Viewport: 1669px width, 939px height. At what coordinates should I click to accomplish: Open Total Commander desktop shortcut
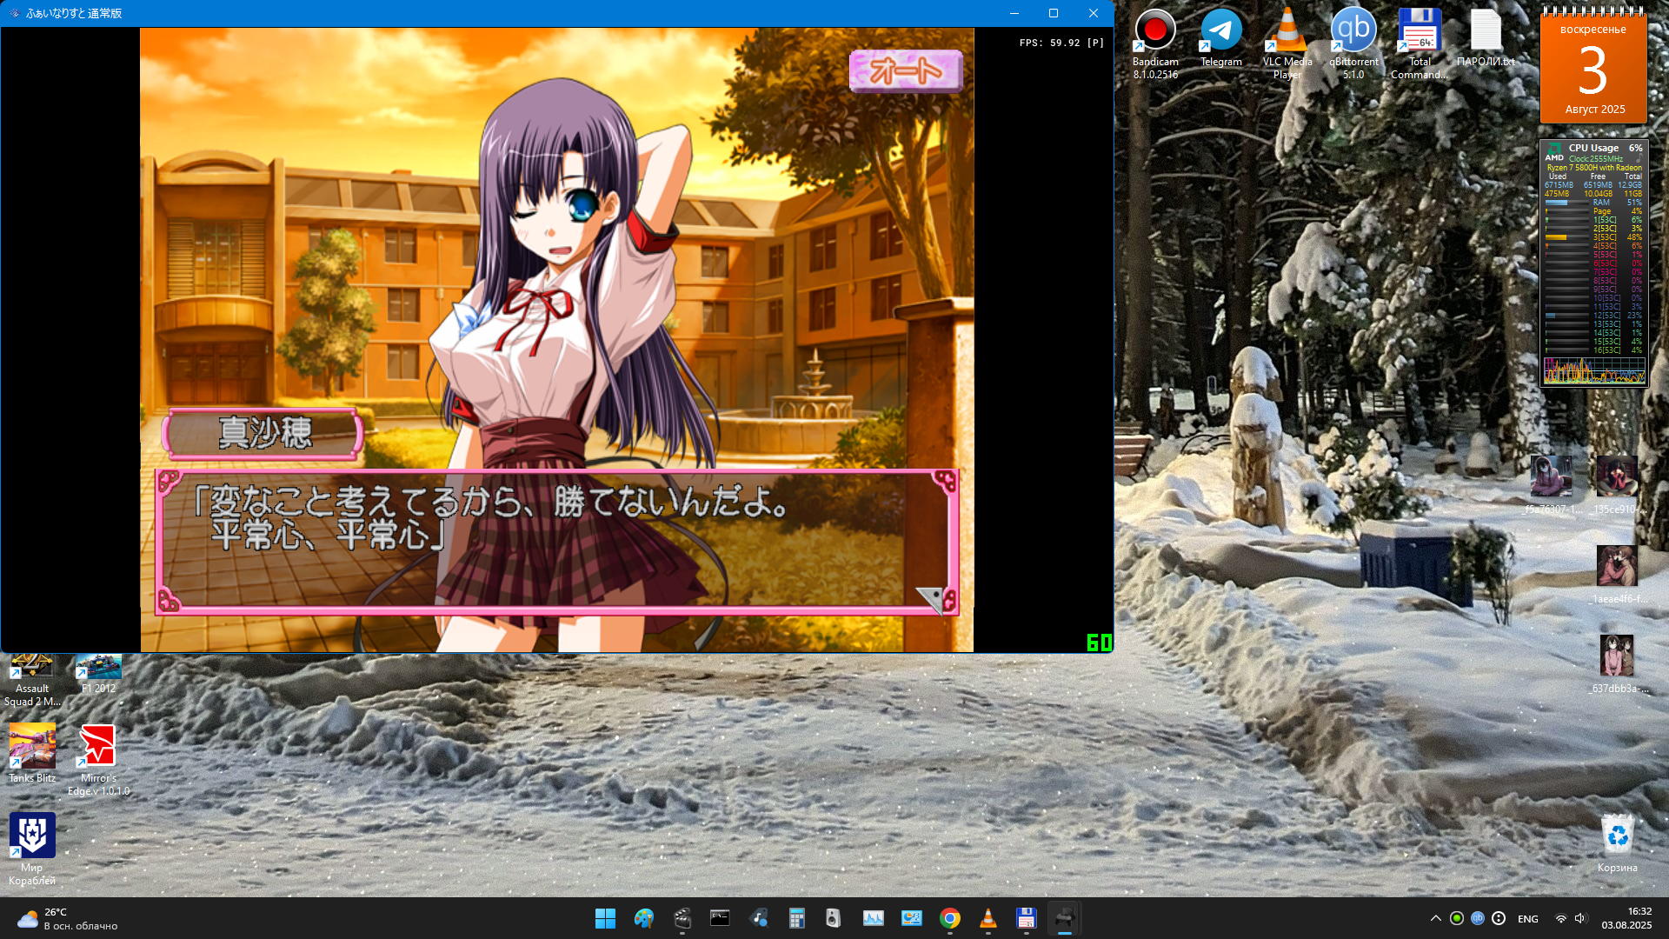pos(1420,43)
